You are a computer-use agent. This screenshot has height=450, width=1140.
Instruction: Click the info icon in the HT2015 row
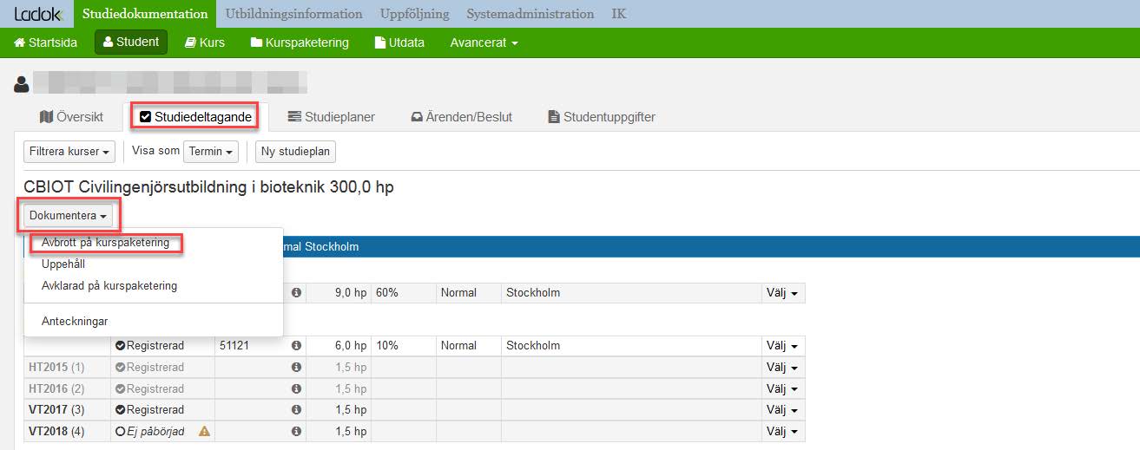coord(296,368)
